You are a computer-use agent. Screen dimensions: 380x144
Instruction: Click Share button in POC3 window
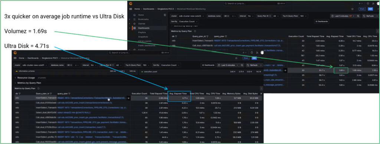(x=362, y=9)
